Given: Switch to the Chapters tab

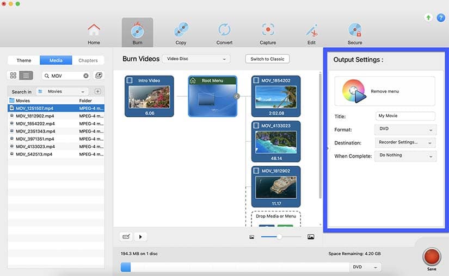Looking at the screenshot, I should click(88, 60).
